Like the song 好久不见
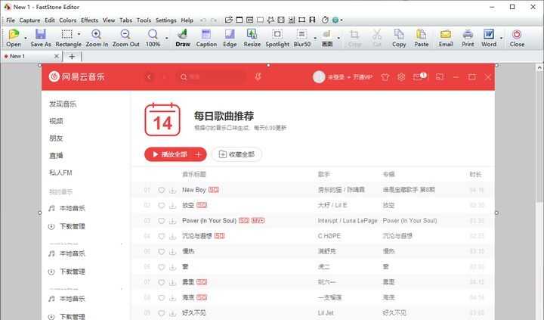Image resolution: width=544 pixels, height=320 pixels. pos(162,313)
